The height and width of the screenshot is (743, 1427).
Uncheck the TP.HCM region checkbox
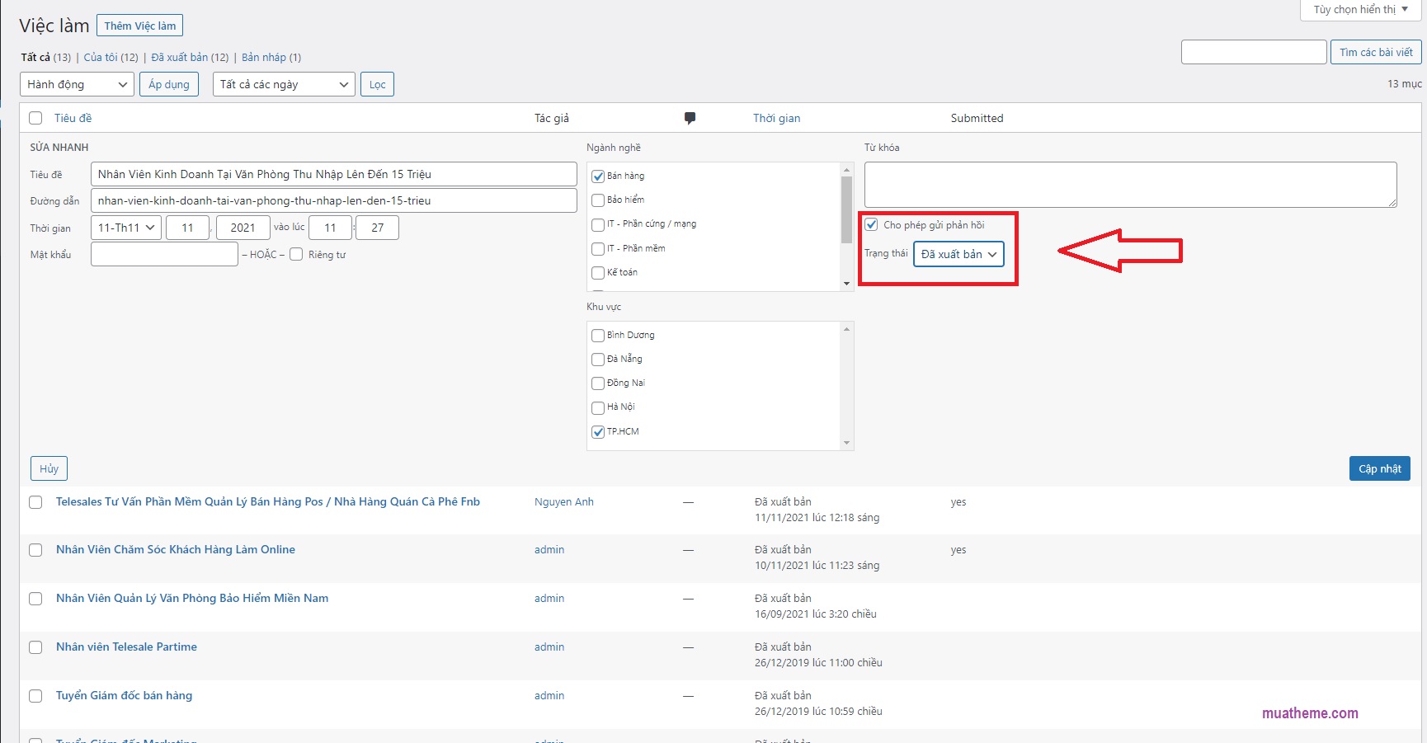(x=598, y=432)
